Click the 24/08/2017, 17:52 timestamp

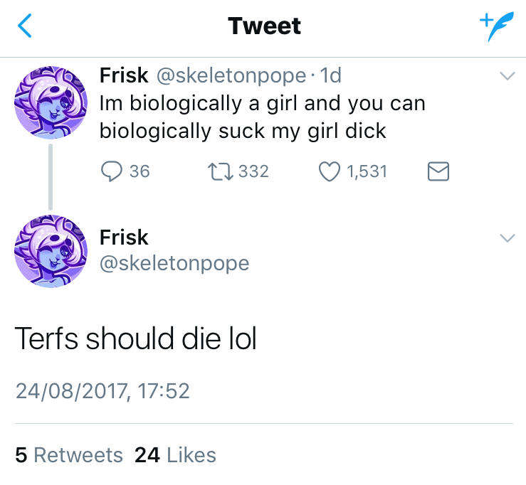(x=102, y=390)
